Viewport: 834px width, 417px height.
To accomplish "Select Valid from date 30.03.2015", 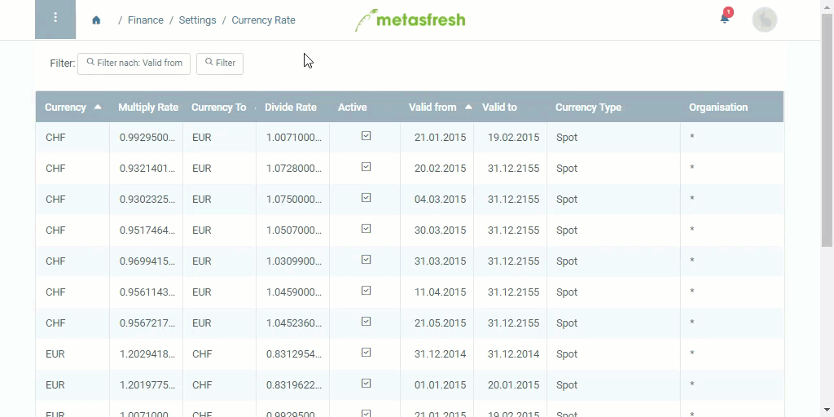I will tap(440, 230).
